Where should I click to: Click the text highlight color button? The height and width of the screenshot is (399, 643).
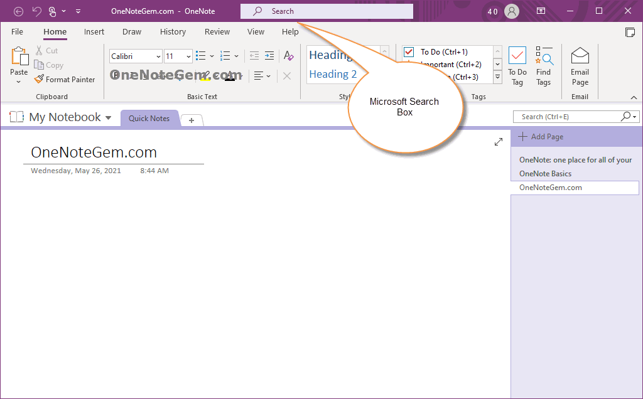point(206,76)
